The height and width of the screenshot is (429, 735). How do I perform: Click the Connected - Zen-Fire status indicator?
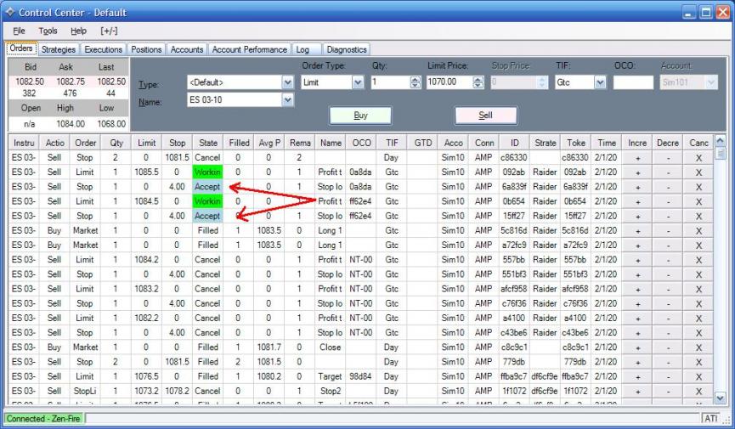pos(43,418)
